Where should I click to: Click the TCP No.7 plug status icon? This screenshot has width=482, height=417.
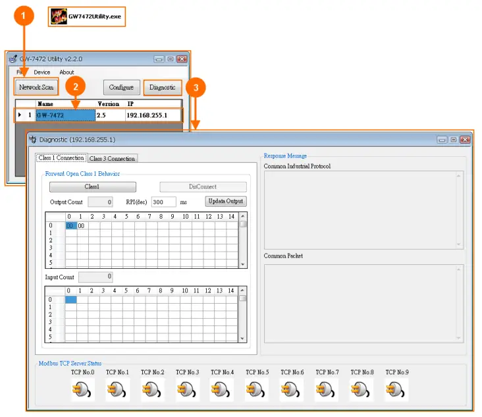click(x=327, y=390)
